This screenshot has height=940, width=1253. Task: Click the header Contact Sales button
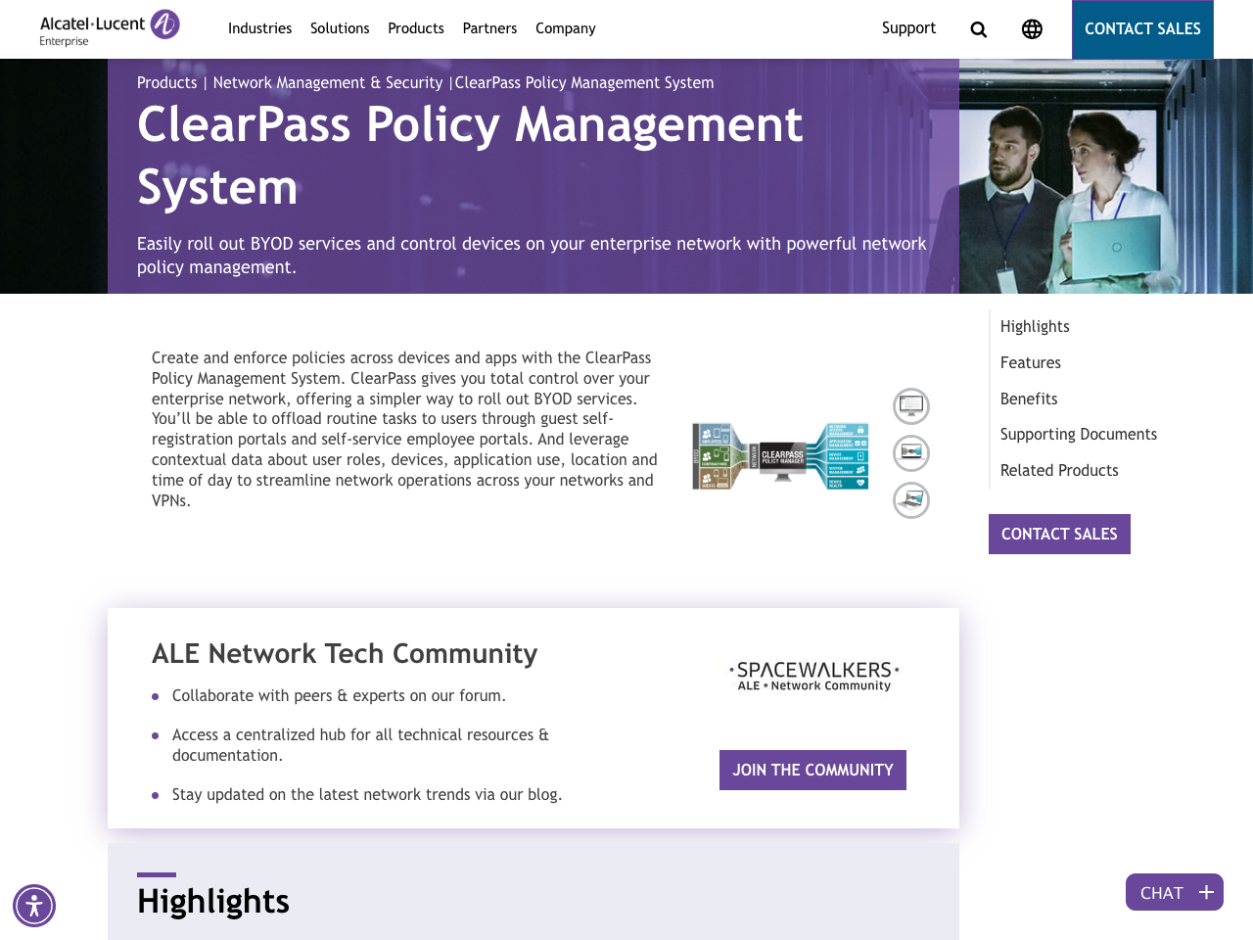pos(1142,29)
